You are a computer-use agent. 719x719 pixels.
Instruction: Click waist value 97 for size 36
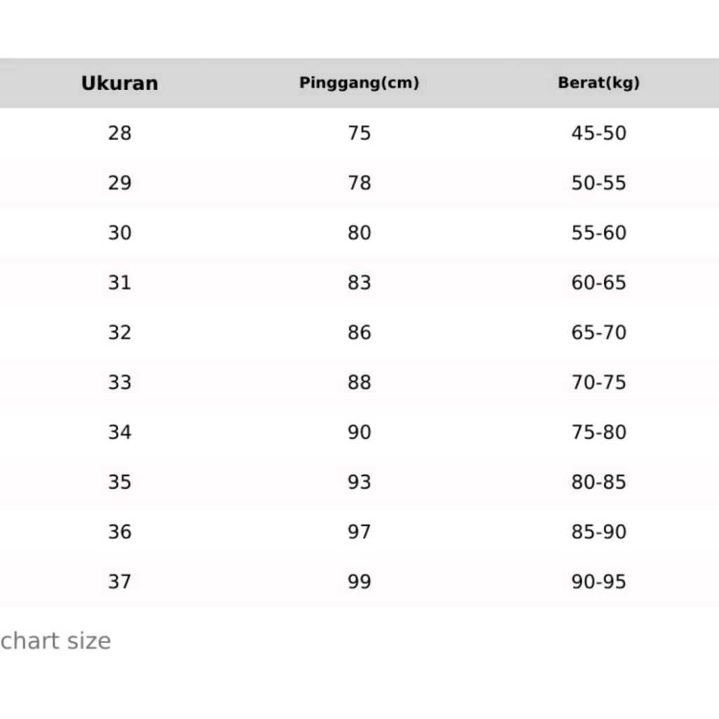point(359,532)
